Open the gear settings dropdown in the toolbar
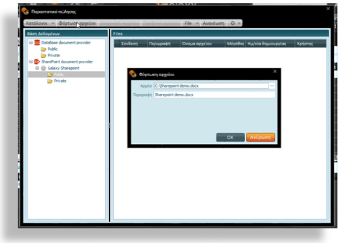The image size is (340, 243). click(x=235, y=23)
